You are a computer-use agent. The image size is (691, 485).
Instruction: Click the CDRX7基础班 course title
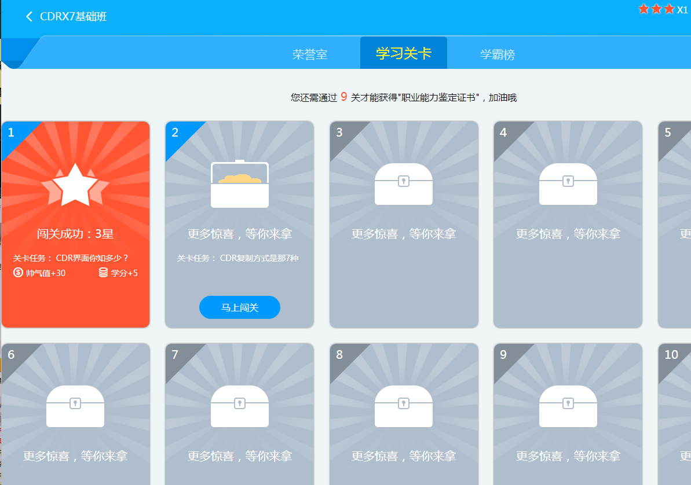73,17
